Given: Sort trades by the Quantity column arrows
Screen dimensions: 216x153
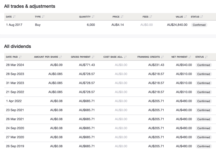Looking at the screenshot, I should tap(93, 17).
